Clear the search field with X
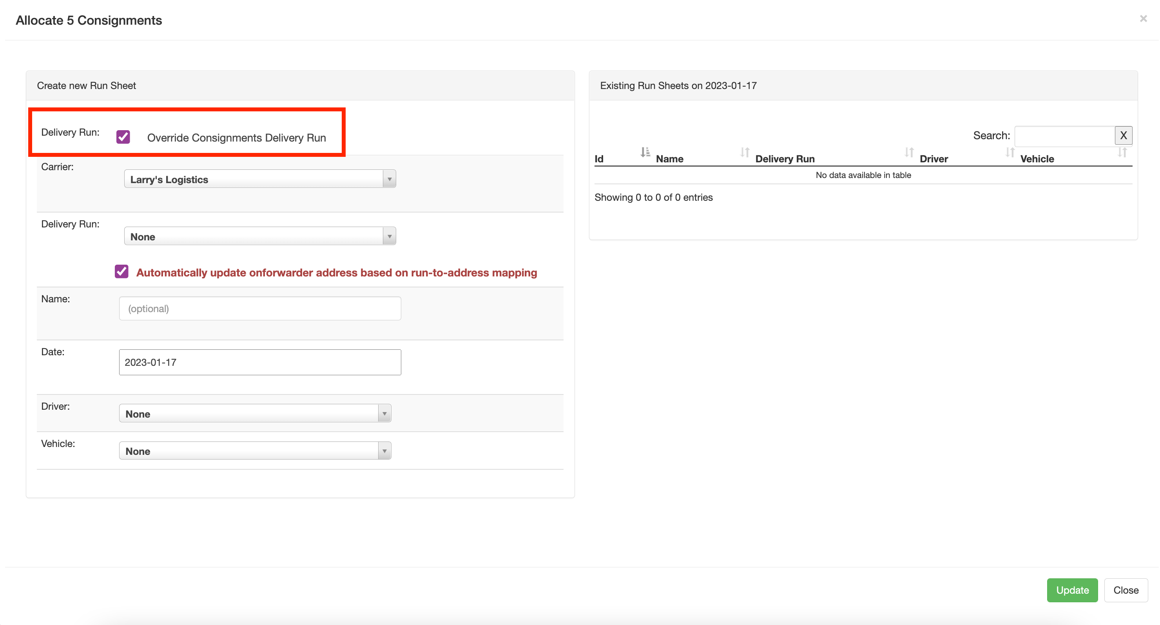 (1123, 135)
